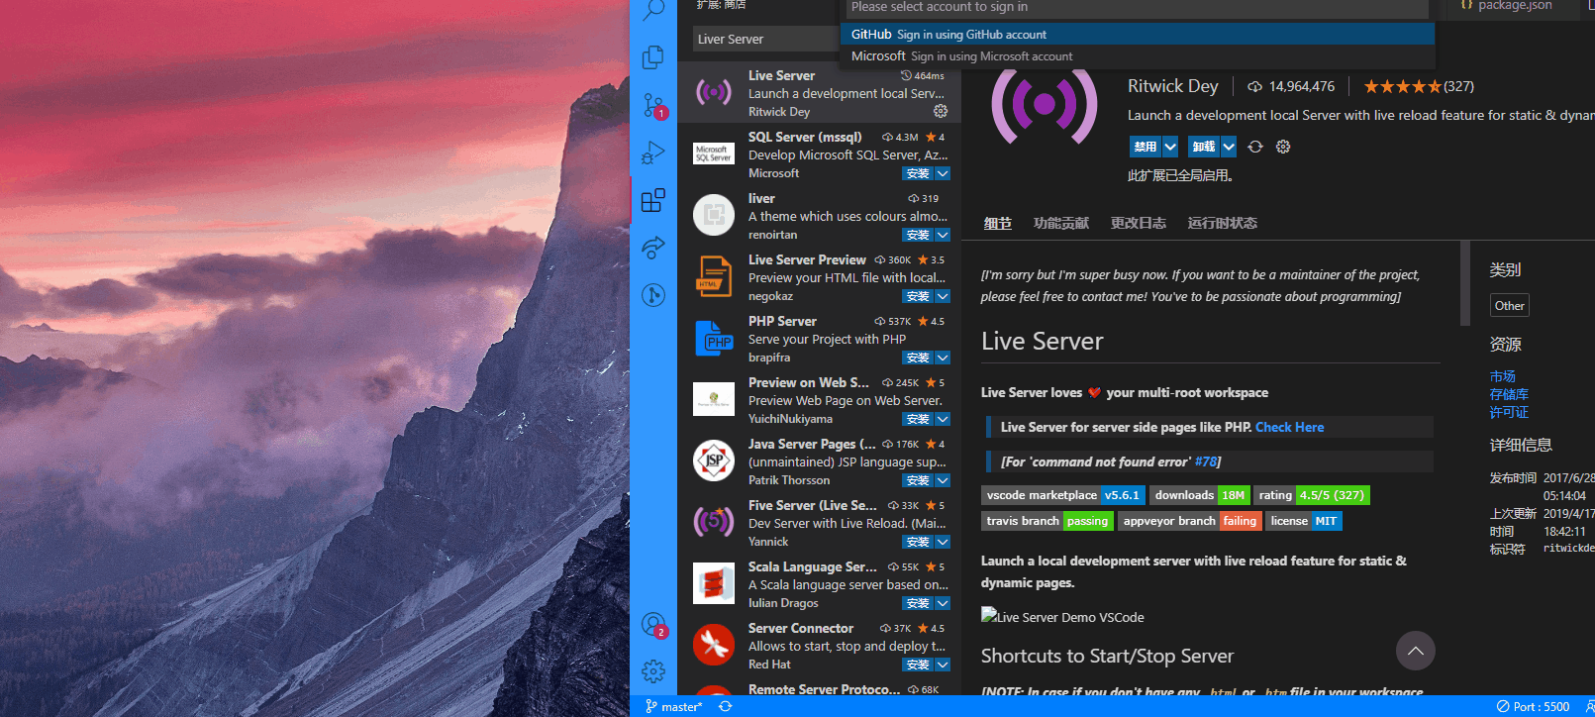Switch to the 运行时状态 tab

point(1223,223)
